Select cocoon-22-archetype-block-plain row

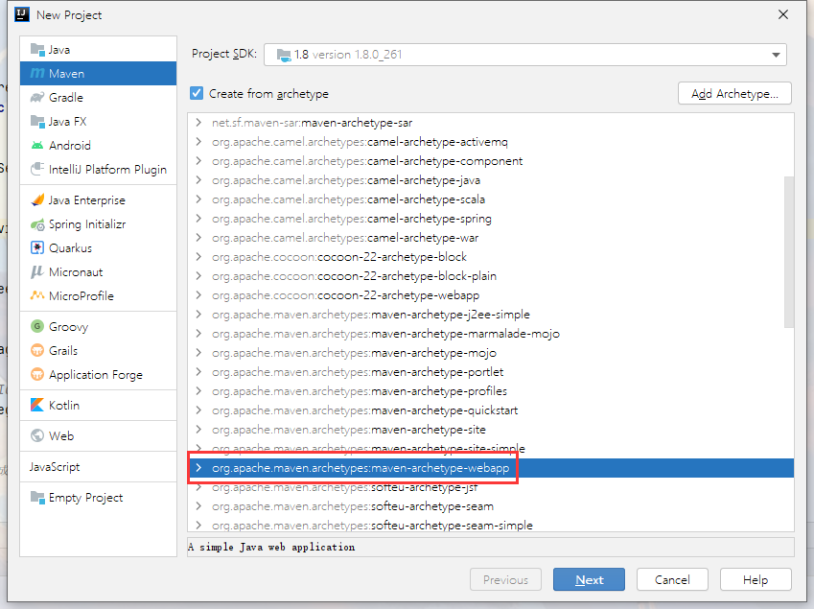[491, 275]
